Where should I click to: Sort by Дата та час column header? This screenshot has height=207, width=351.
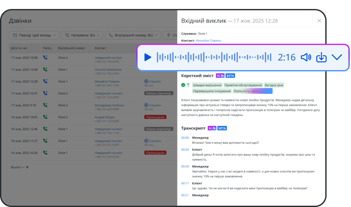(19, 48)
